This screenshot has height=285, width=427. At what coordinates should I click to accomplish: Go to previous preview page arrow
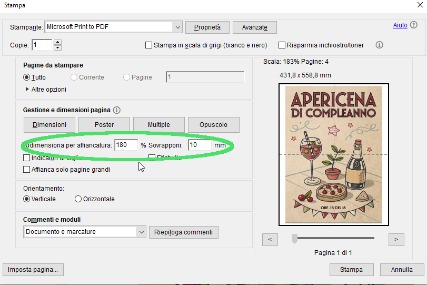pos(270,240)
